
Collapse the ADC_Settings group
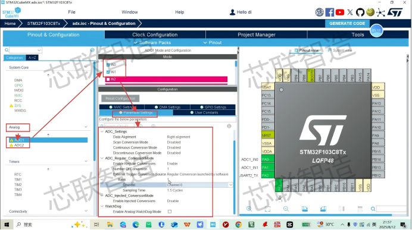(102, 131)
